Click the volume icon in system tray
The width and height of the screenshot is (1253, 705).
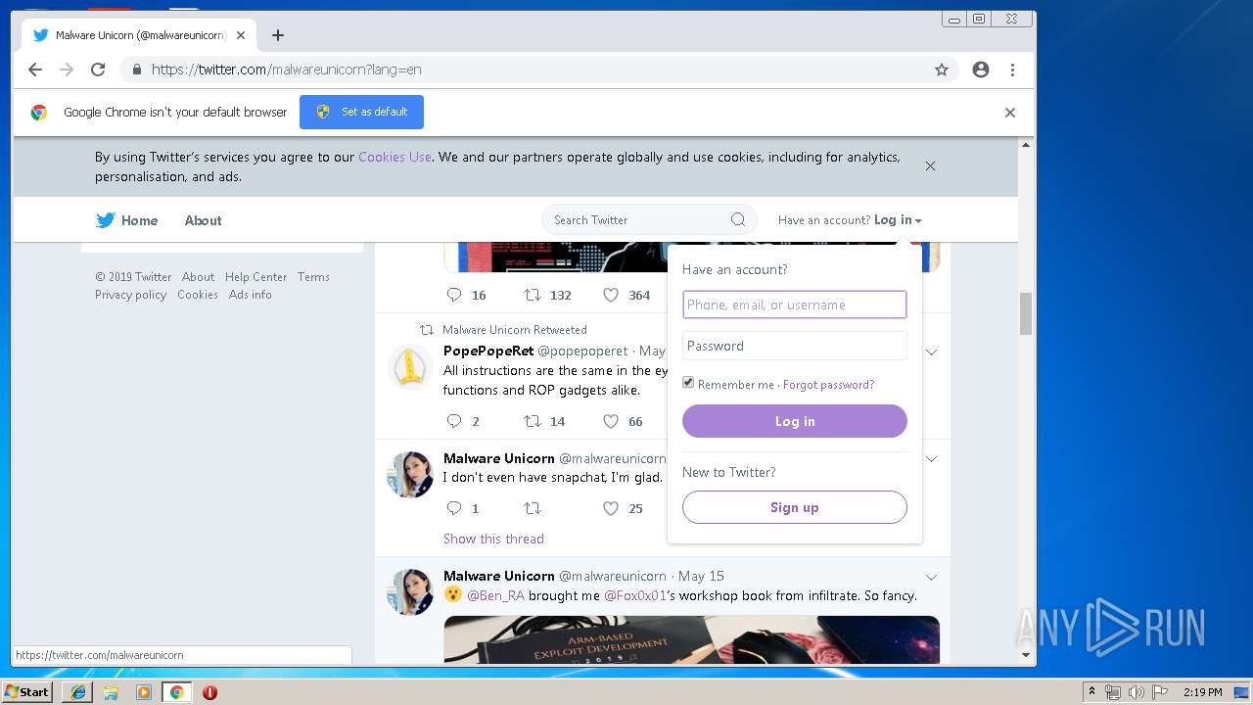(x=1137, y=692)
